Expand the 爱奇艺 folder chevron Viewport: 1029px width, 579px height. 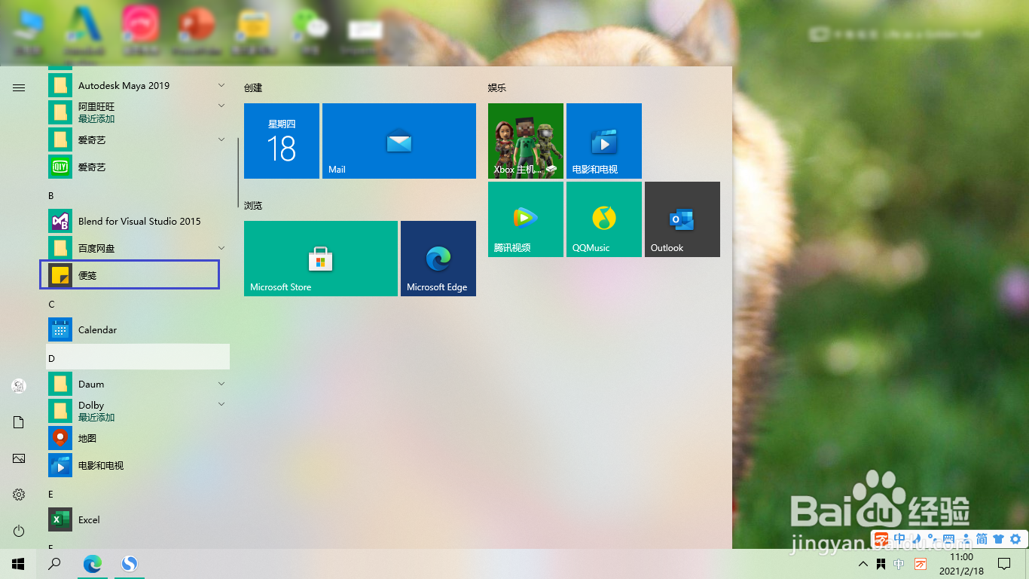(221, 139)
